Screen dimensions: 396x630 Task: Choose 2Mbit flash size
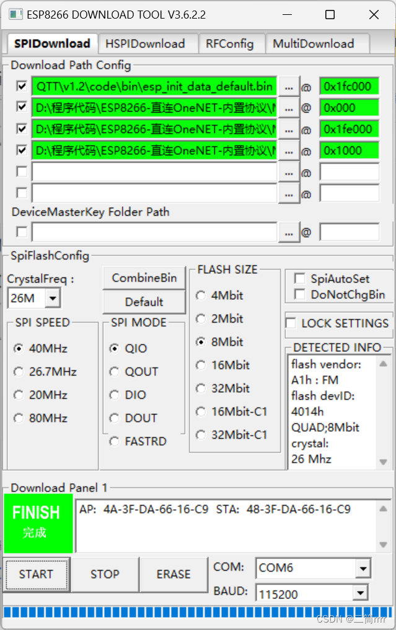point(201,319)
